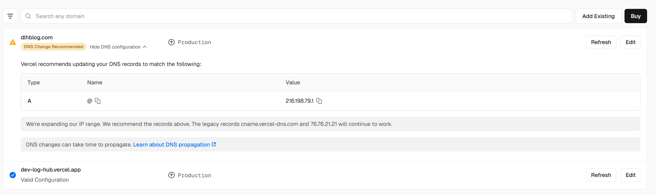Click the DNS Change Recommended badge
The image size is (656, 195).
point(53,47)
